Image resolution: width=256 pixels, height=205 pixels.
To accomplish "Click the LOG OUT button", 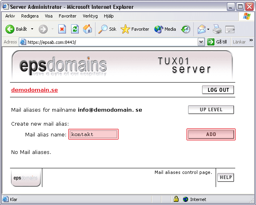I will click(218, 90).
